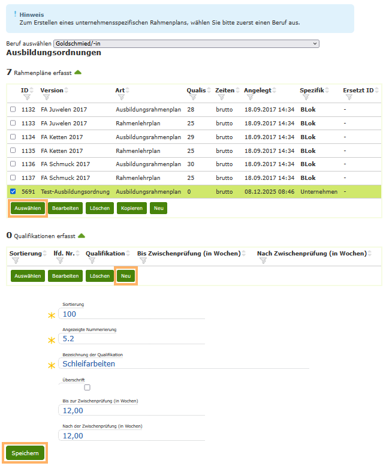
Task: Open the filter under the Angelegt column
Action: click(249, 97)
